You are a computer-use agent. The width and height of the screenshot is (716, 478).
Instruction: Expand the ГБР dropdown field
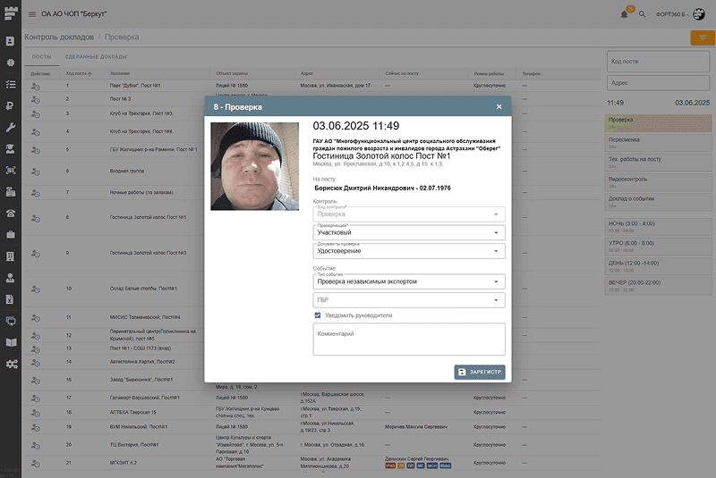click(x=408, y=300)
